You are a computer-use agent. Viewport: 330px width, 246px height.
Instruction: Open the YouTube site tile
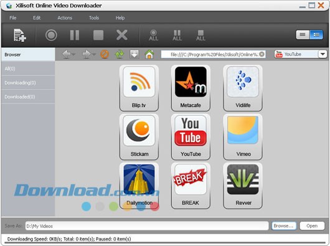tap(191, 137)
